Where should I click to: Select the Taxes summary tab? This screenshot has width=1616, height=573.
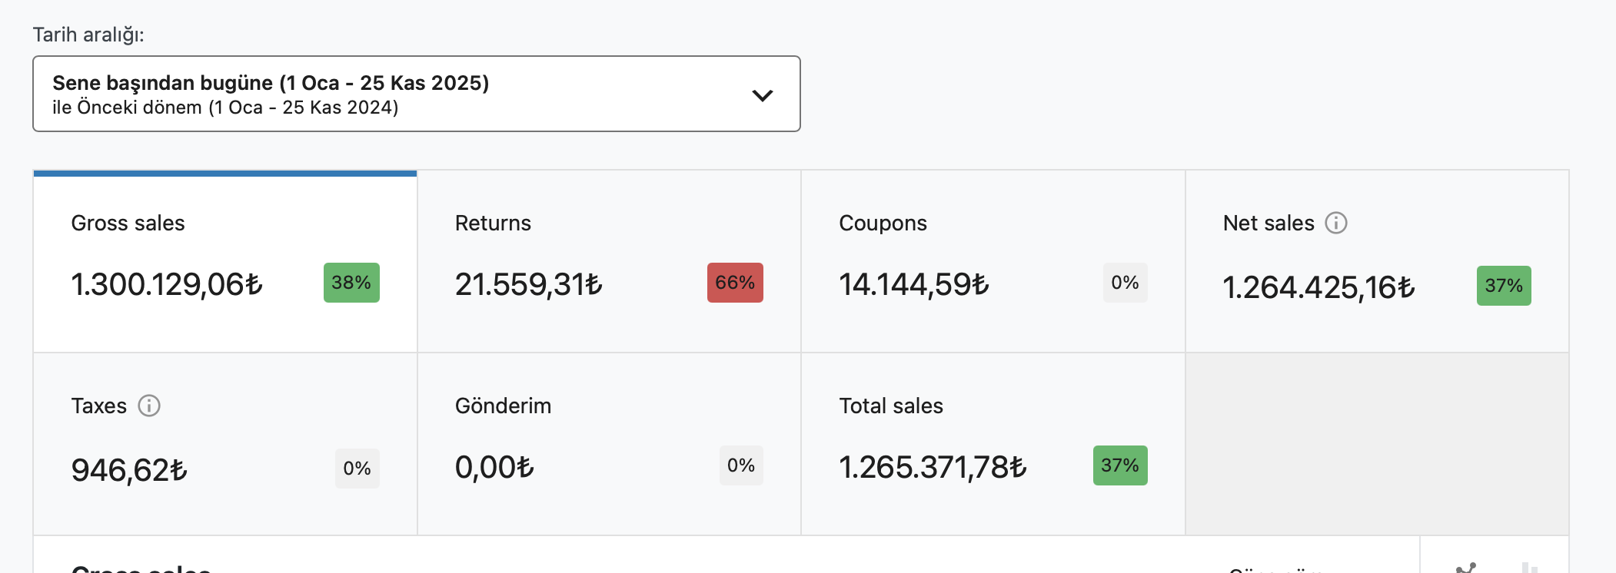tap(225, 444)
